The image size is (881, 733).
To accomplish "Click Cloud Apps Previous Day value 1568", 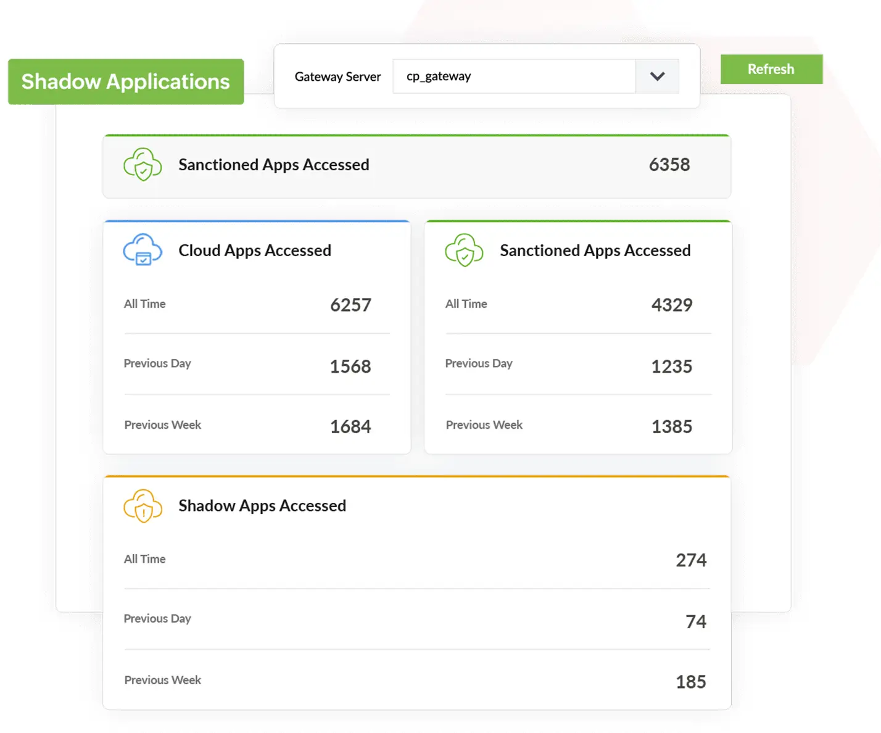I will point(350,366).
